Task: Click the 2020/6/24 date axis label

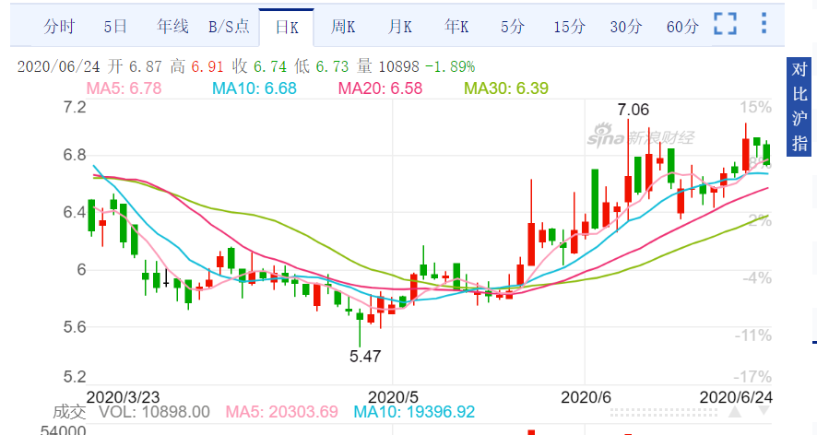Action: (736, 397)
